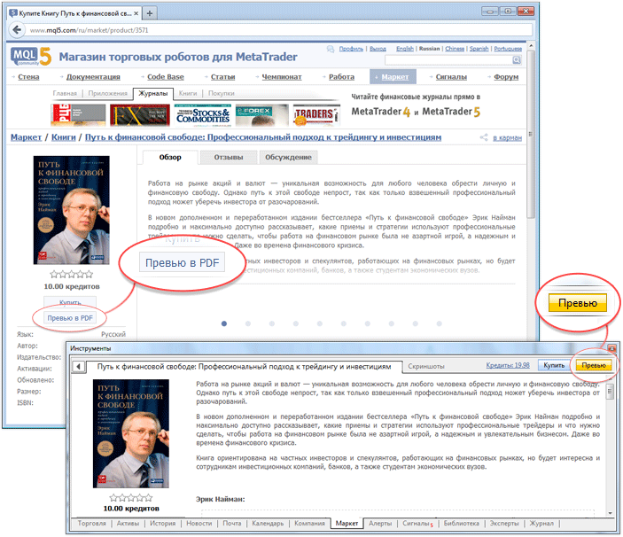This screenshot has width=623, height=537.
Task: Click the back arrow in Инструменты panel
Action: 78,366
